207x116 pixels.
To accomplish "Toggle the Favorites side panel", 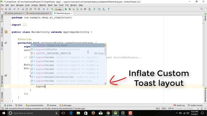I will [2, 97].
